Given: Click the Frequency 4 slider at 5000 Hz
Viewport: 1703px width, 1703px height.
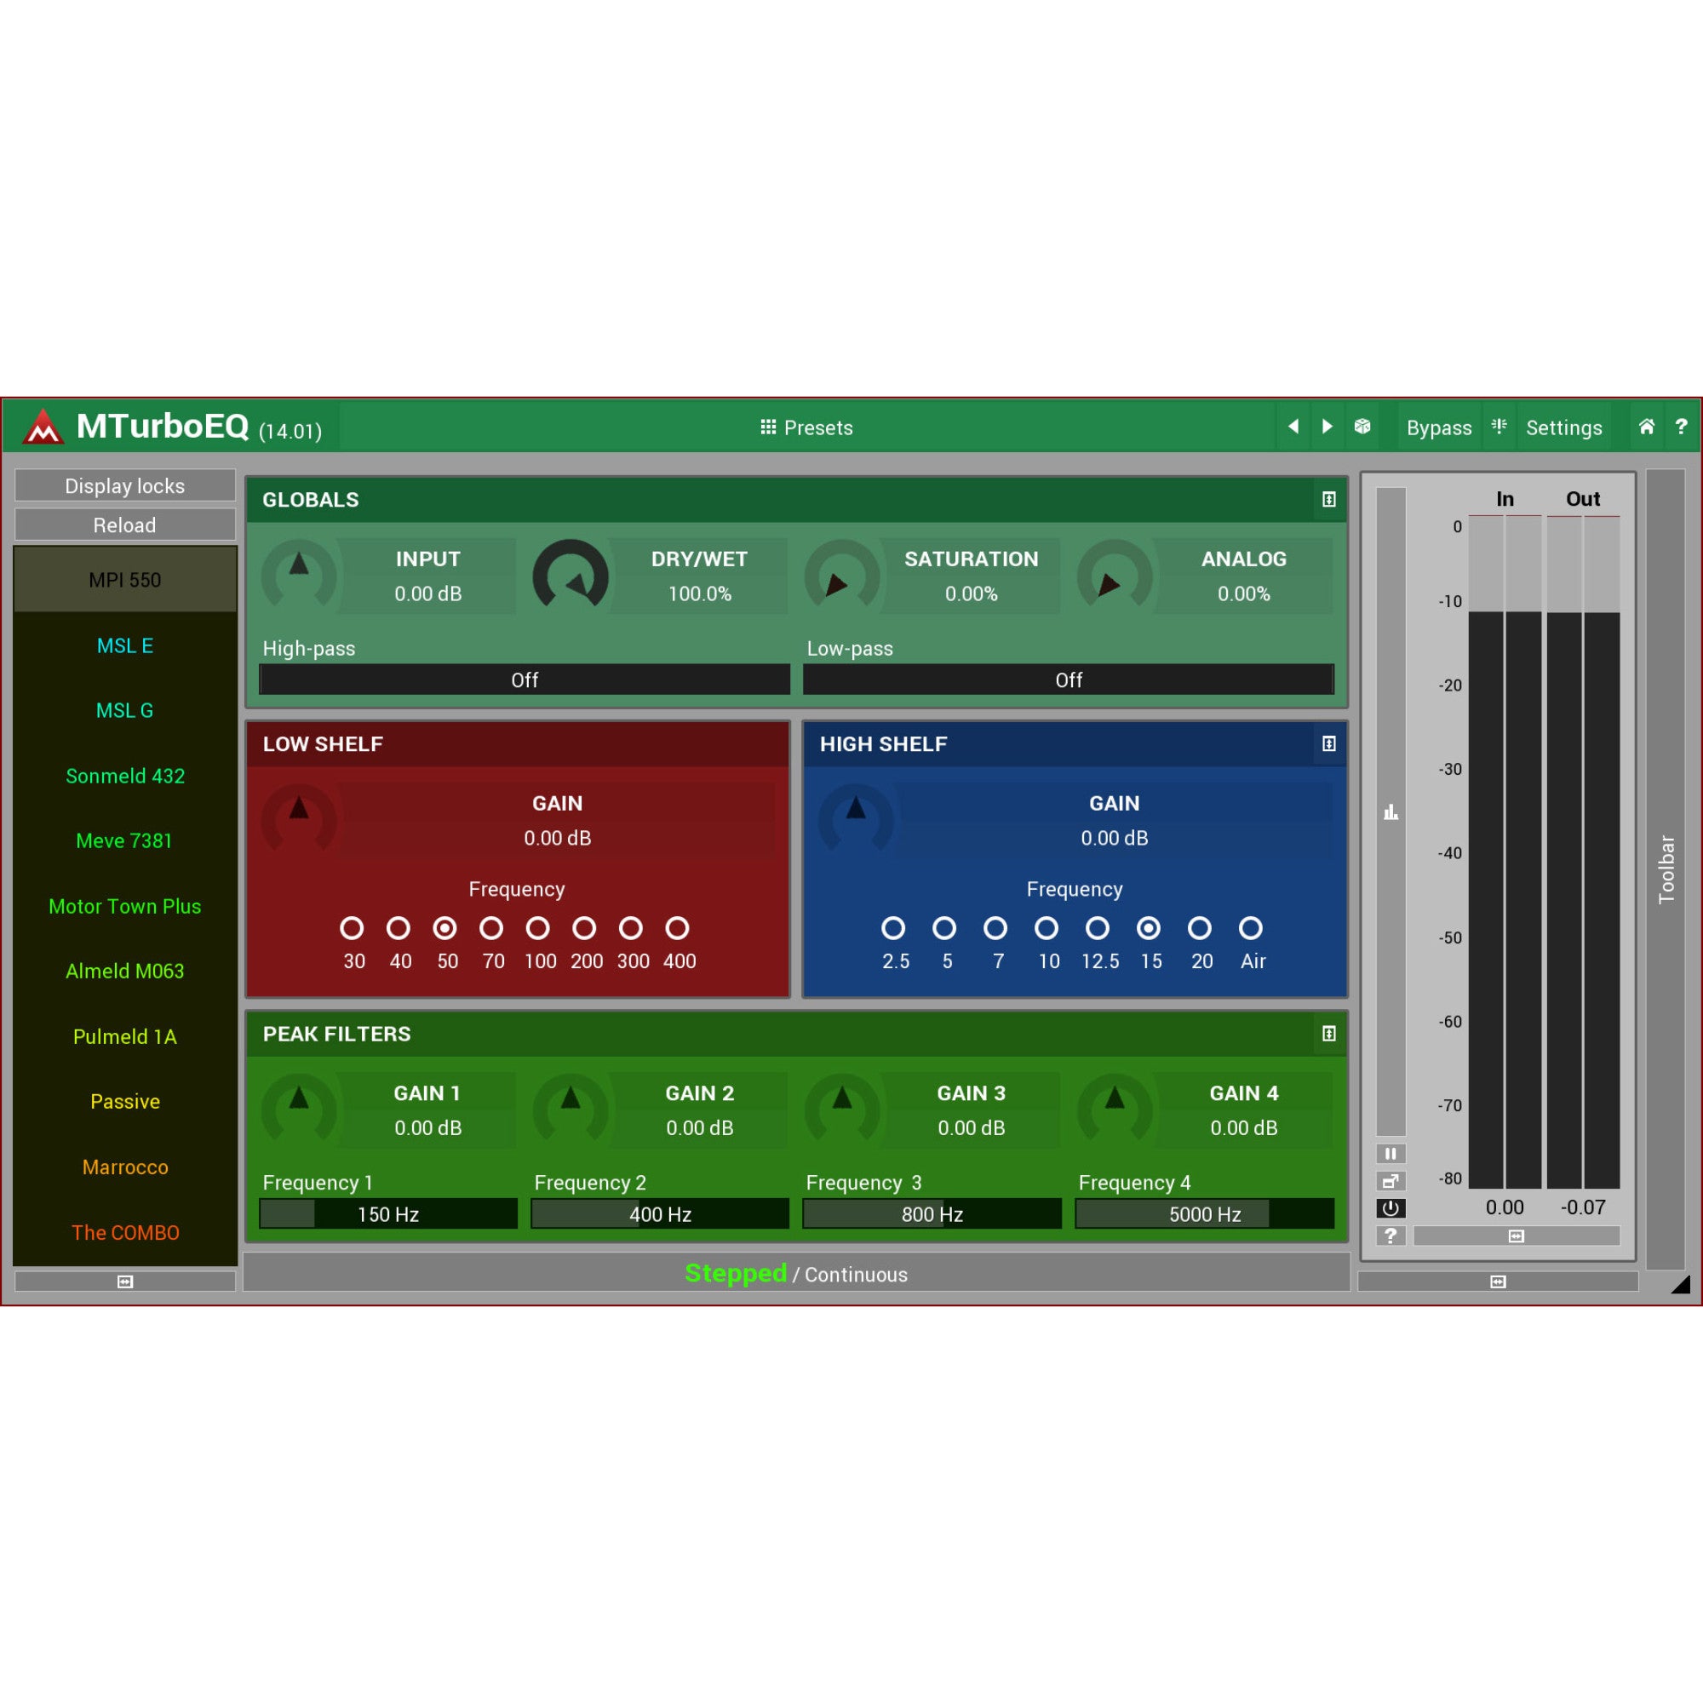Looking at the screenshot, I should [1204, 1213].
